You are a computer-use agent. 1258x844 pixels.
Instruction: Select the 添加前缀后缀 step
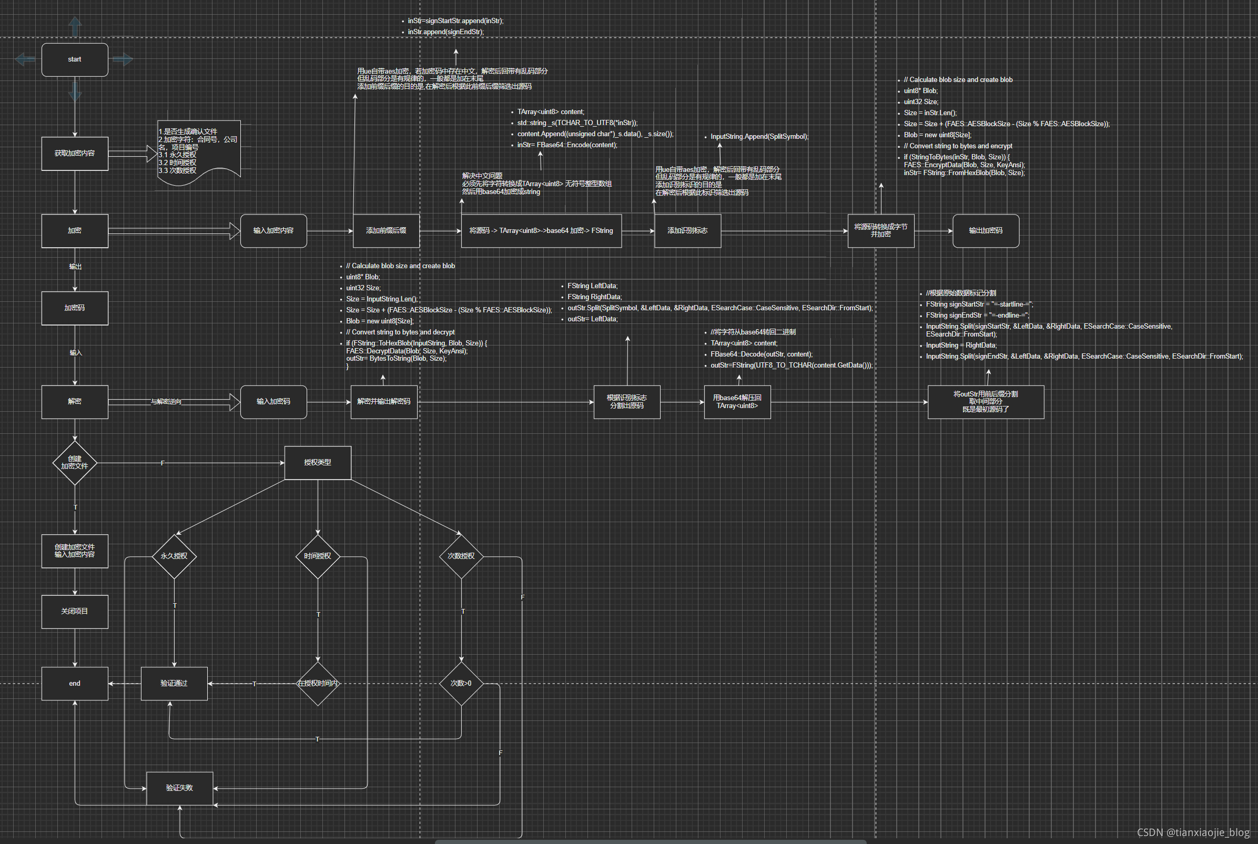point(386,231)
